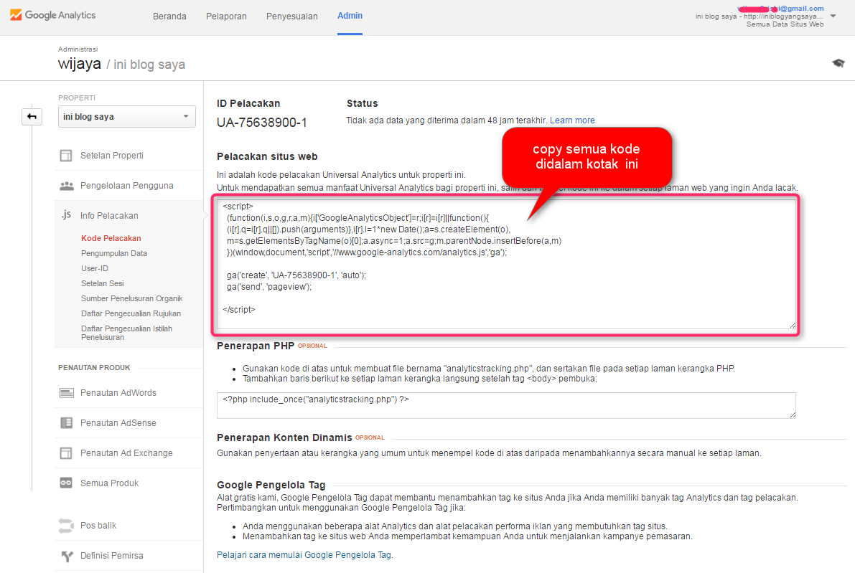Click the Setelan Properti layout icon
This screenshot has height=573, width=855.
coord(66,156)
